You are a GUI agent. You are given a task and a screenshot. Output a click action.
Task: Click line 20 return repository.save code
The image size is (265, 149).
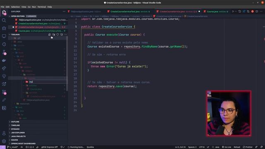tap(112, 87)
